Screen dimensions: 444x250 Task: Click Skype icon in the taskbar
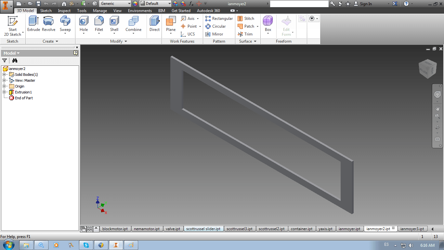(x=86, y=245)
